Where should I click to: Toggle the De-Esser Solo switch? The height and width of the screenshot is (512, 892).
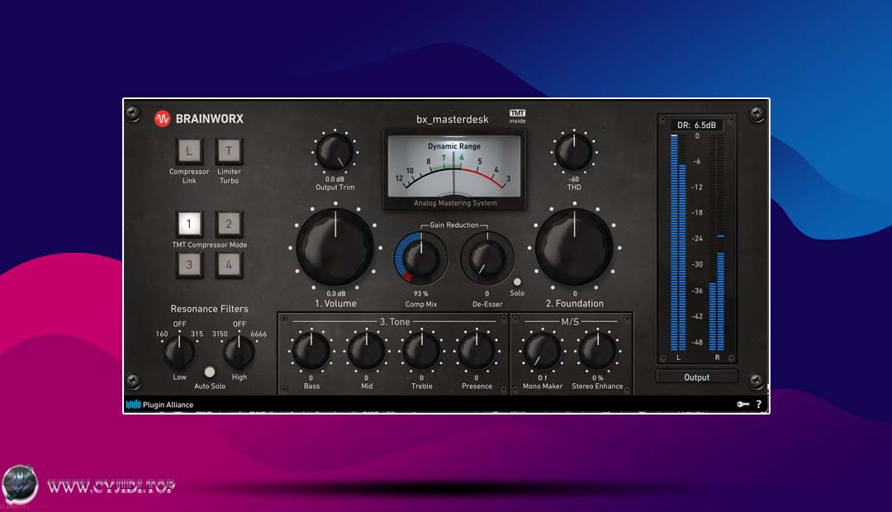point(517,282)
